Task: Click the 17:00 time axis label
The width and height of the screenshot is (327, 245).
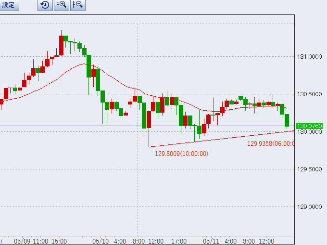Action: tap(179, 241)
